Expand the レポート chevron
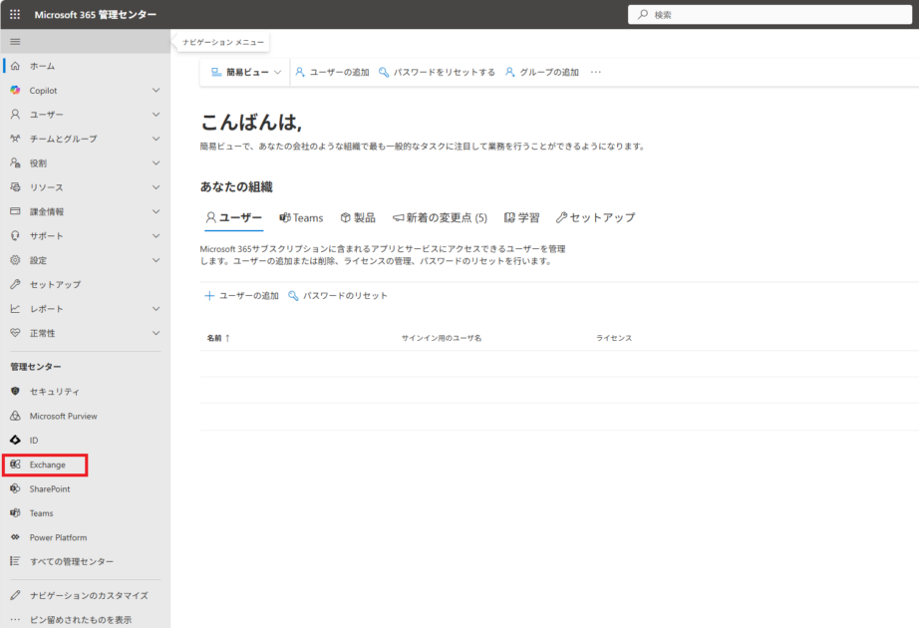 coord(155,308)
